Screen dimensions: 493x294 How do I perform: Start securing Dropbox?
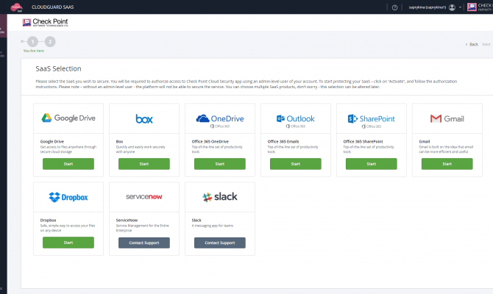tap(68, 243)
